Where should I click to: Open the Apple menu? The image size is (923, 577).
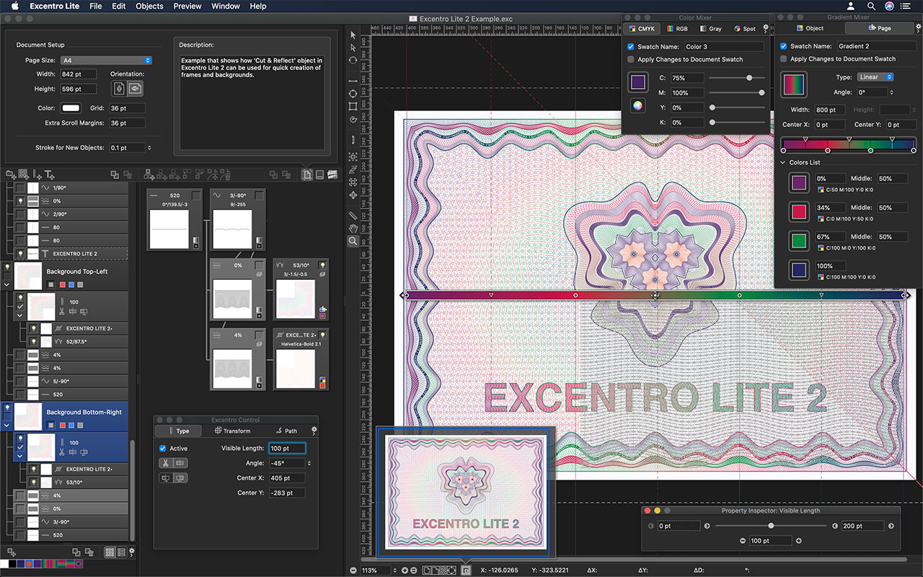click(x=14, y=6)
